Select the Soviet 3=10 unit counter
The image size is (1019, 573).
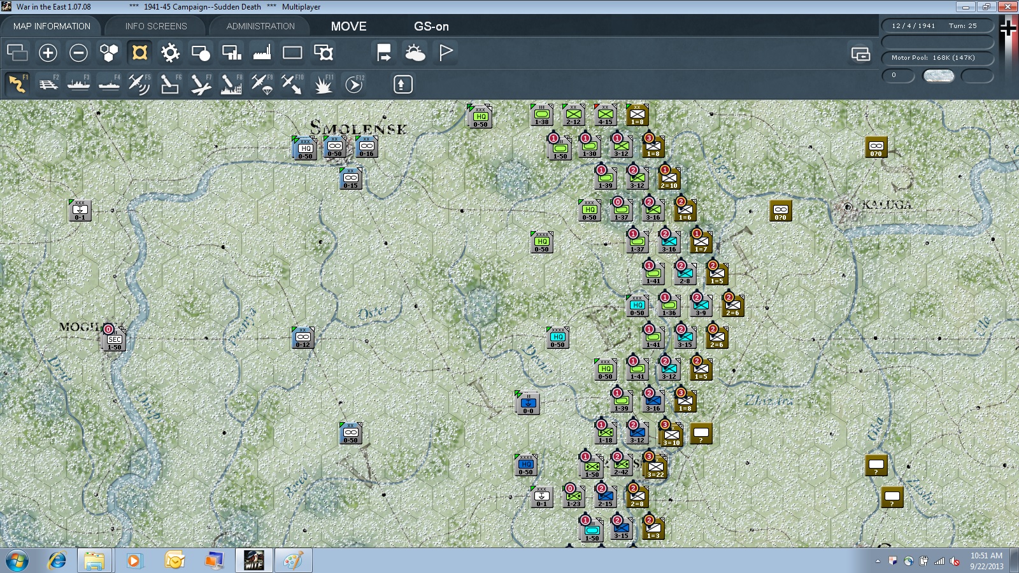[671, 435]
